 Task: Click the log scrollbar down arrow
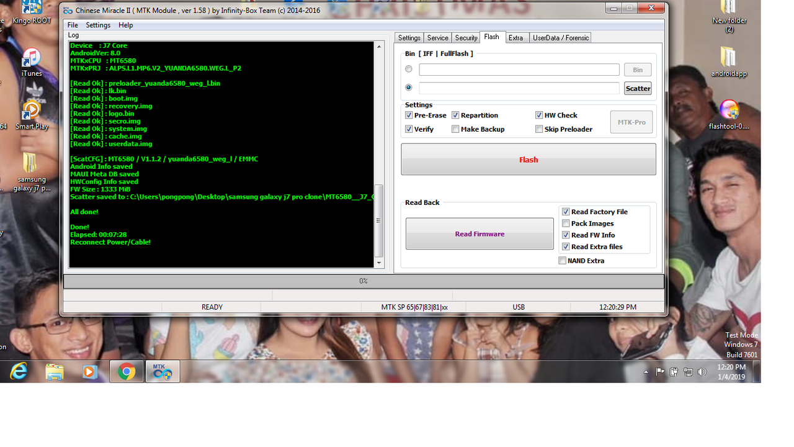tap(380, 262)
